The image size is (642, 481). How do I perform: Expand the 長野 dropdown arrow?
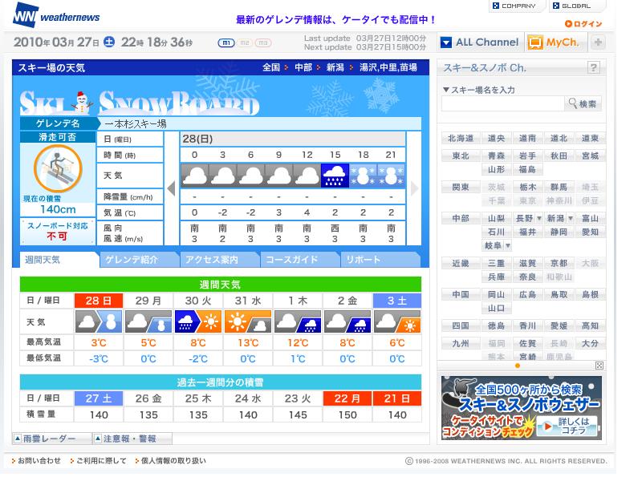pyautogui.click(x=539, y=218)
